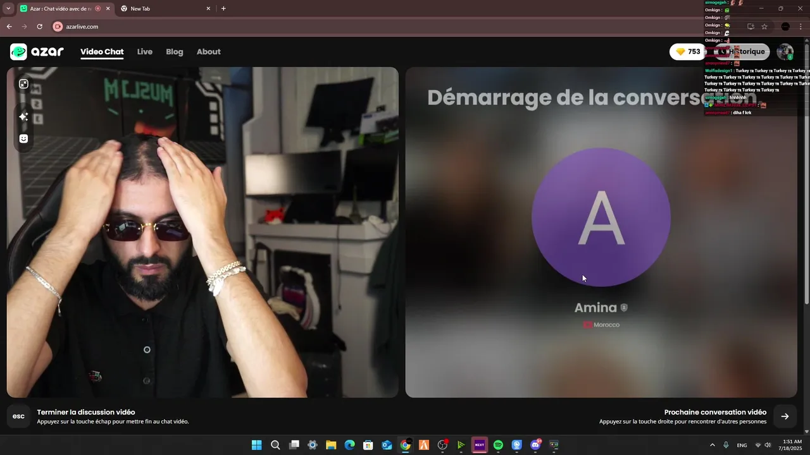
Task: Switch the ENG input language
Action: click(742, 445)
